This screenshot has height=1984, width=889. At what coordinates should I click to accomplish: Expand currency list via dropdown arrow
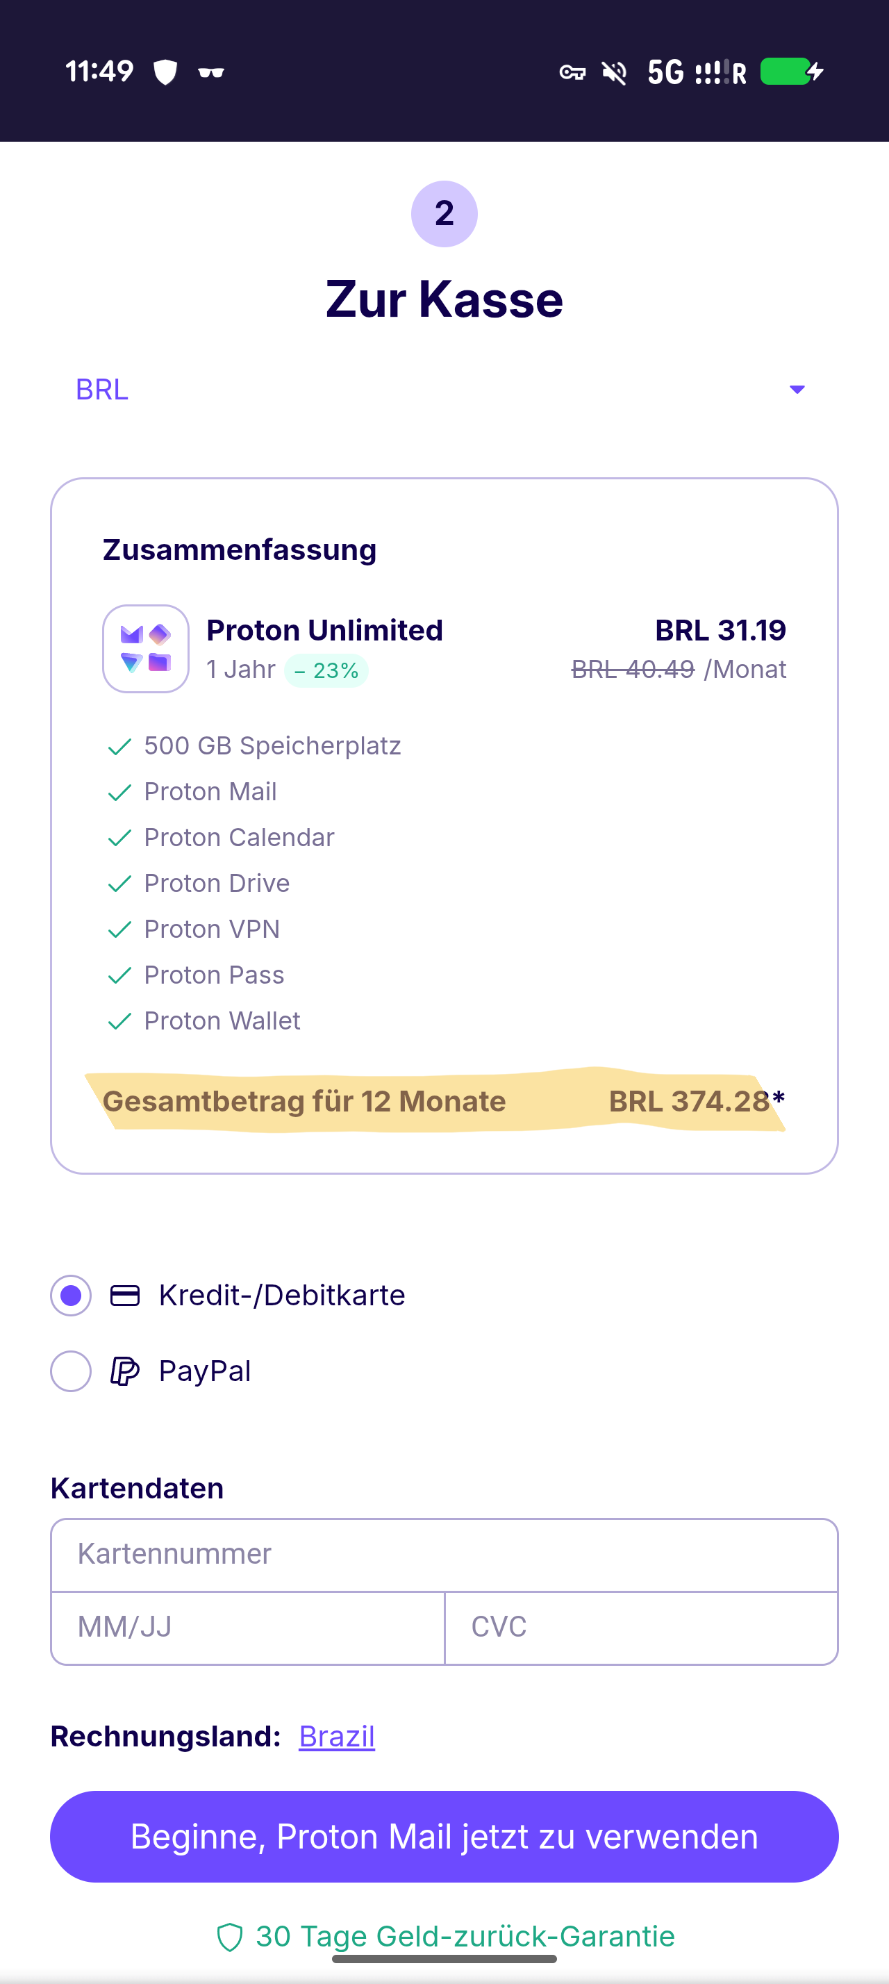(x=797, y=390)
